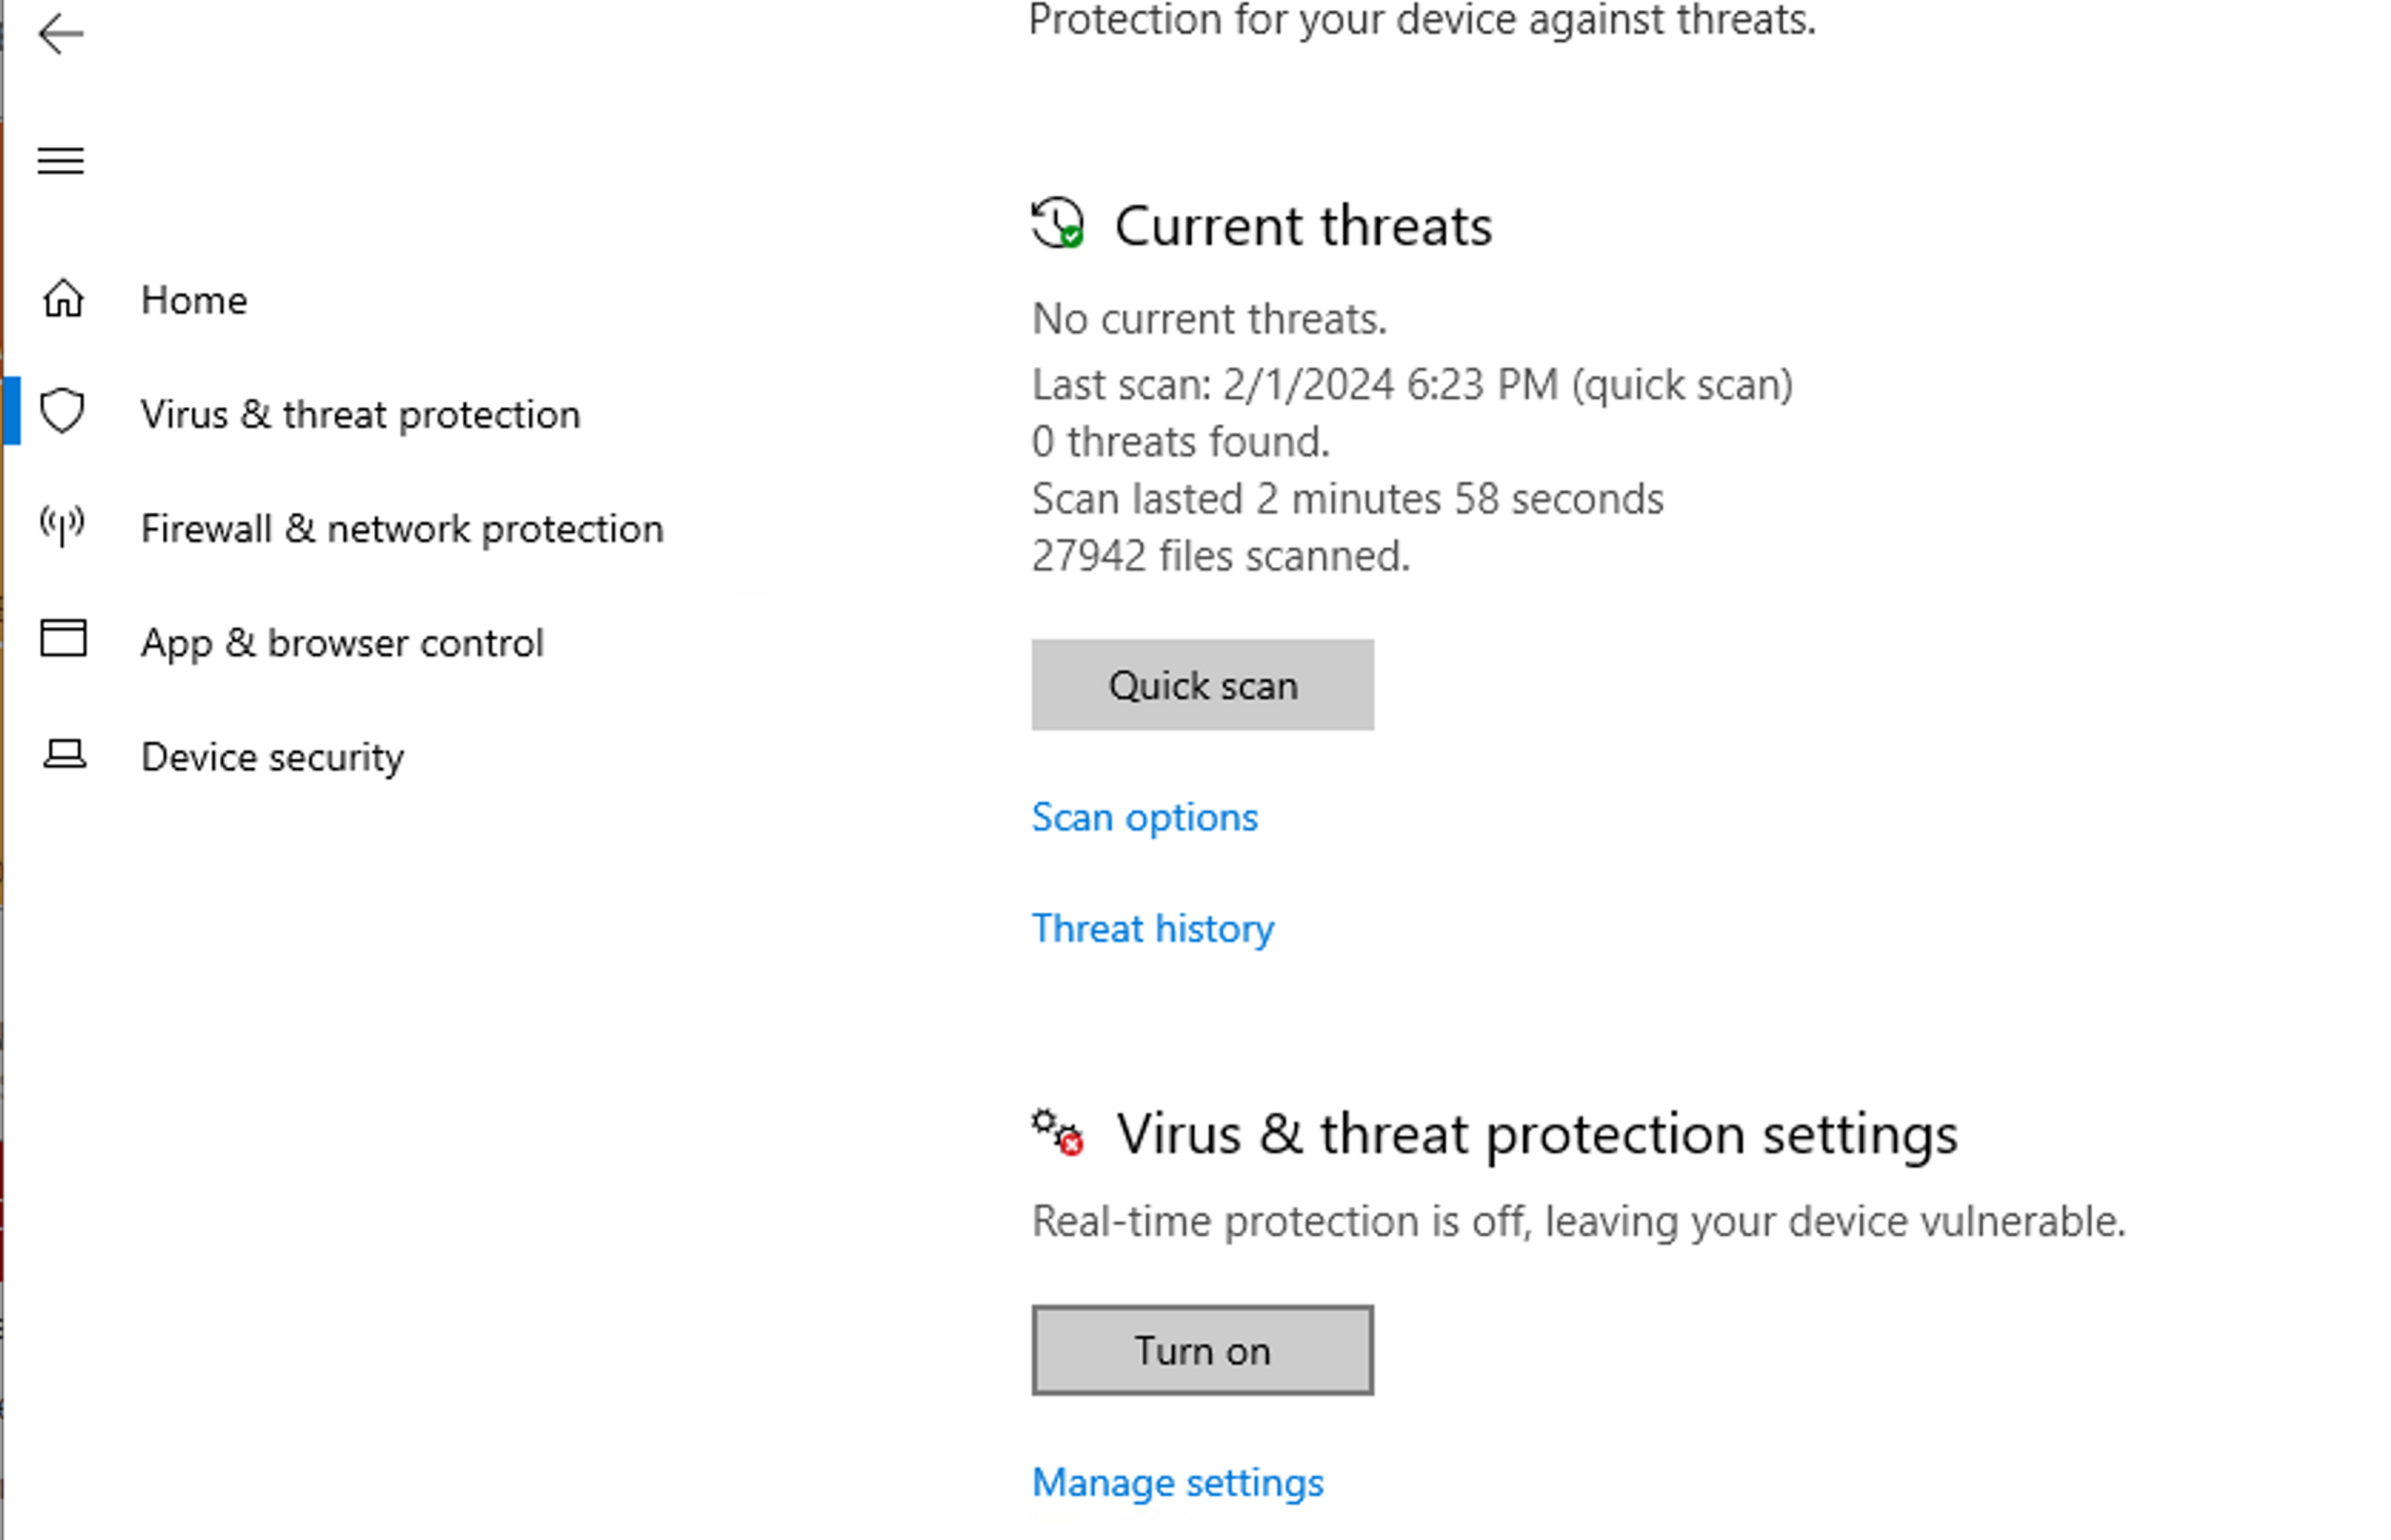Viewport: 2391px width, 1540px height.
Task: Start a Quick scan
Action: click(x=1202, y=685)
